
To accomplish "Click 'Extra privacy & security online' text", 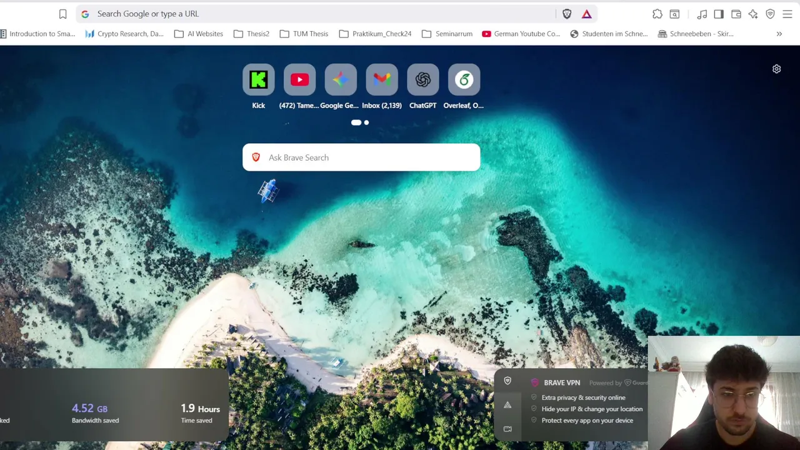I will (x=583, y=397).
